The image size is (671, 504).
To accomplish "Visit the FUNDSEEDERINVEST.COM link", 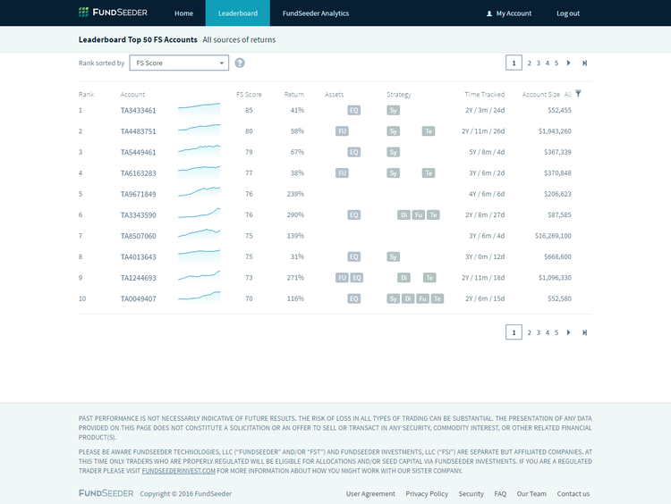I will tap(178, 471).
